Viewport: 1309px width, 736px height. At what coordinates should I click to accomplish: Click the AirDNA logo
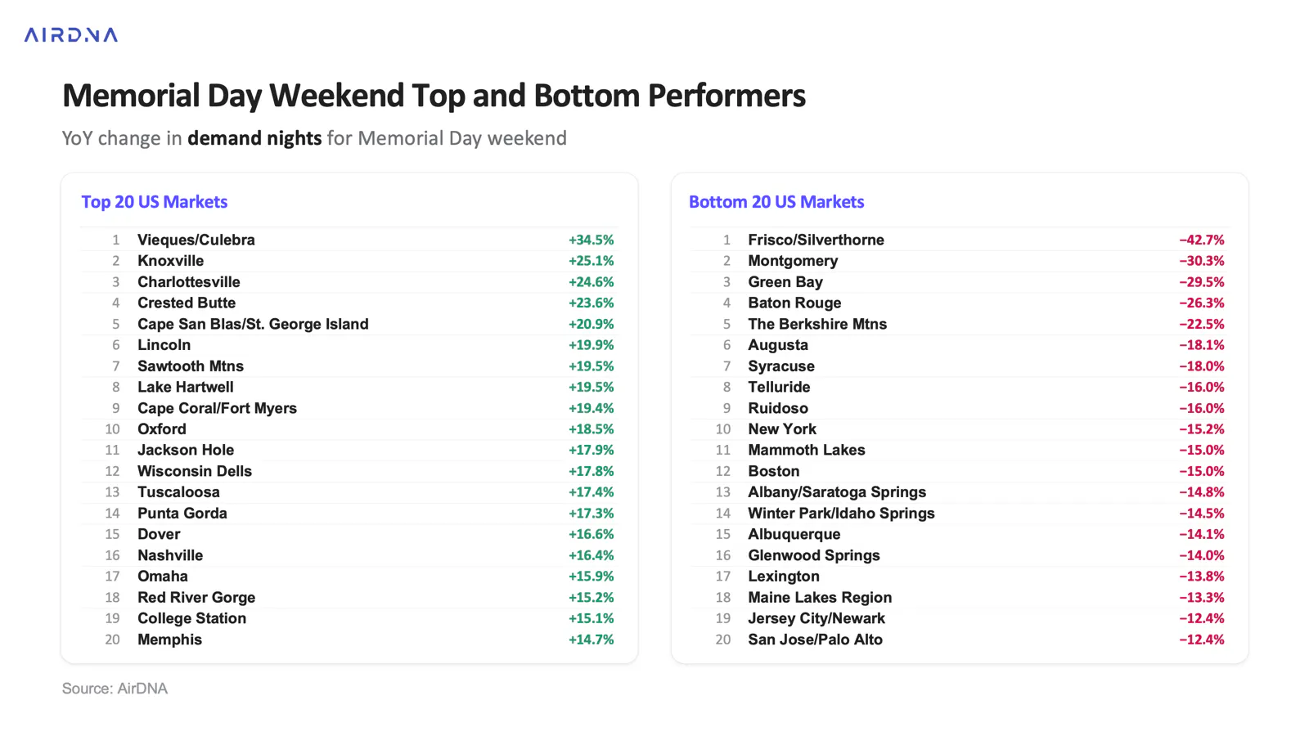pyautogui.click(x=71, y=34)
